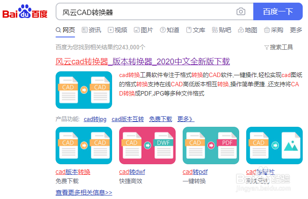308x199 pixels.
Task: Go to the 文库 tab
Action: click(x=195, y=30)
